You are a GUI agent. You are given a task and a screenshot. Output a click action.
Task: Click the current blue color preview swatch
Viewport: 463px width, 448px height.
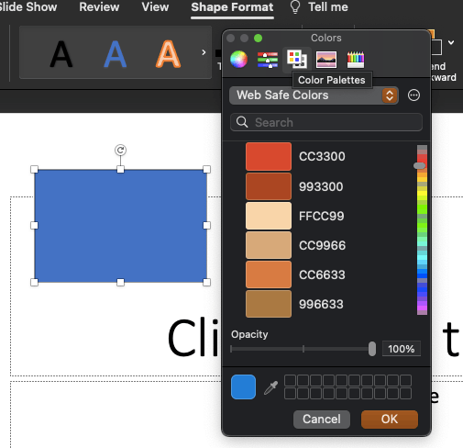[243, 387]
